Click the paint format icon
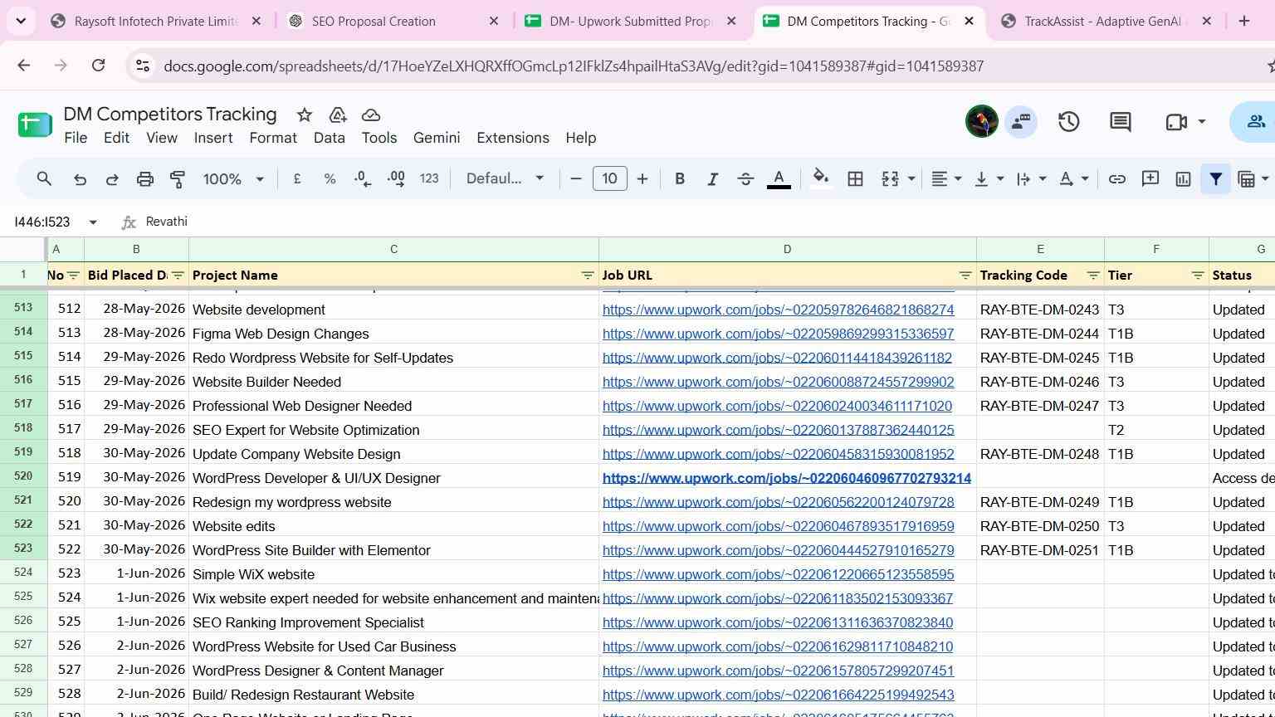 pyautogui.click(x=178, y=178)
